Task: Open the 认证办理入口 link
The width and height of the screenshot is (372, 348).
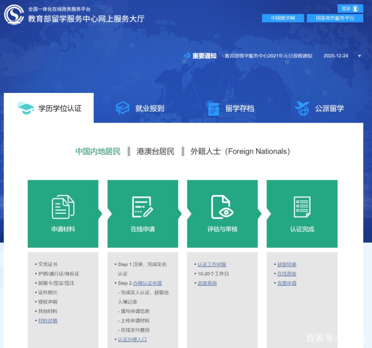Action: pos(132,339)
